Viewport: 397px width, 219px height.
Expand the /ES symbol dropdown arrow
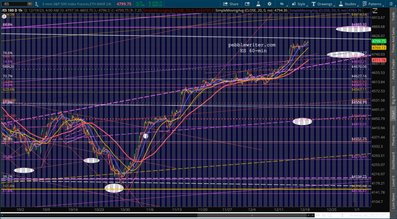click(x=30, y=3)
